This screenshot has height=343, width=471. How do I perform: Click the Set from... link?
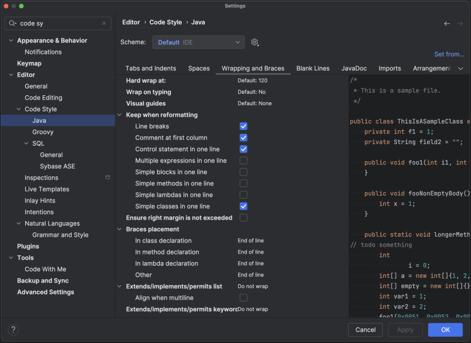tap(449, 54)
